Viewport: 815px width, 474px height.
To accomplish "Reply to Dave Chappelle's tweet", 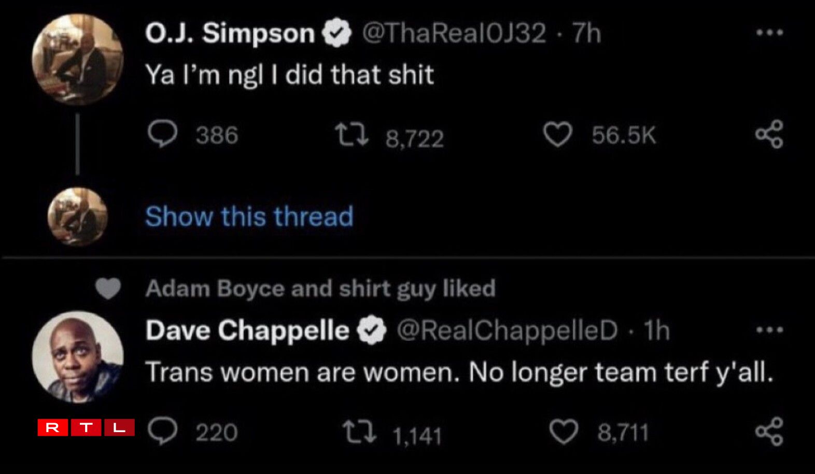I will [162, 432].
